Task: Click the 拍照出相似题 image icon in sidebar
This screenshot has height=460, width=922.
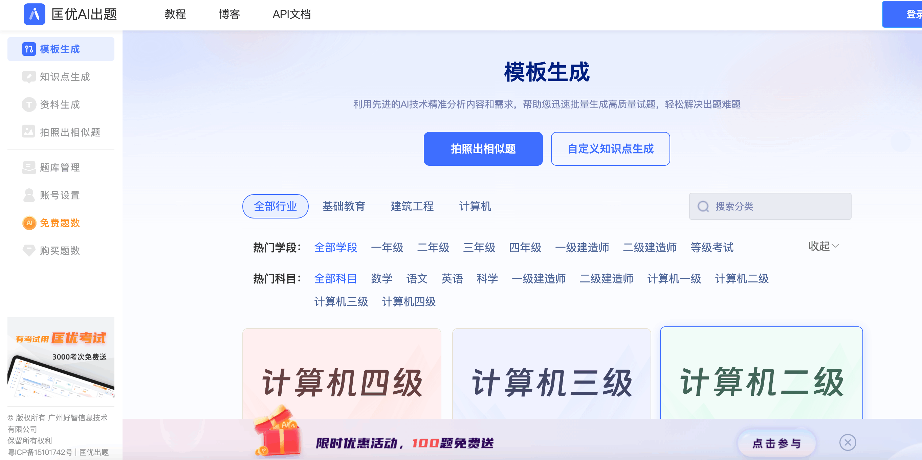Action: point(29,132)
